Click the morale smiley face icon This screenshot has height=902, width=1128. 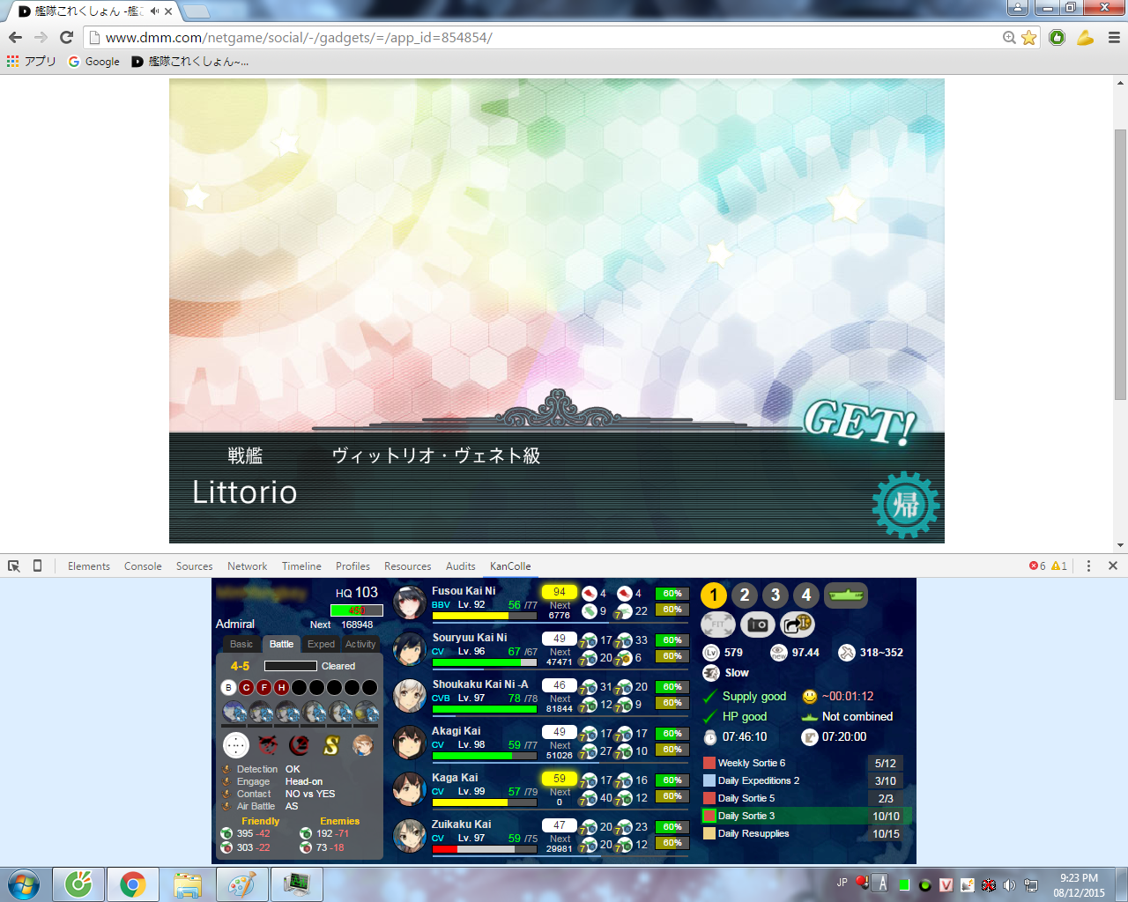point(810,696)
